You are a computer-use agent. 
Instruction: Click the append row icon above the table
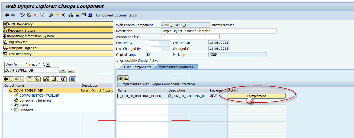tap(120, 78)
